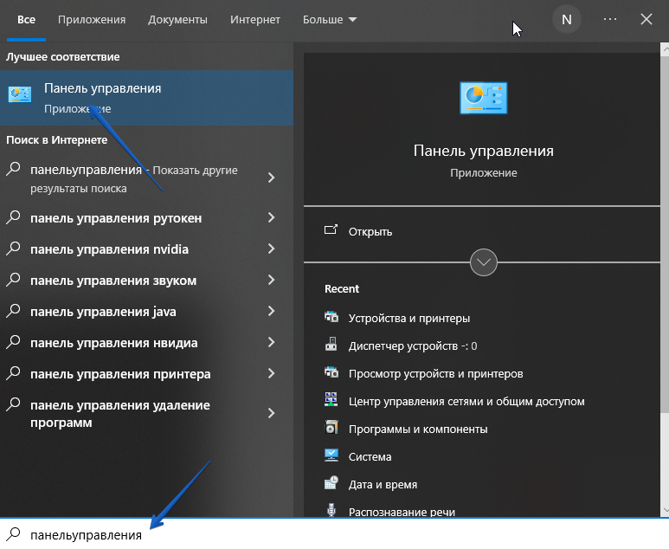Select панель управления звуком web suggestion
Screen dimensions: 669x549
point(113,281)
